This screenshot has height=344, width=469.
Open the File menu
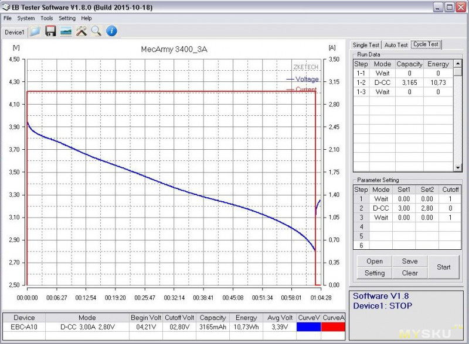tap(8, 18)
